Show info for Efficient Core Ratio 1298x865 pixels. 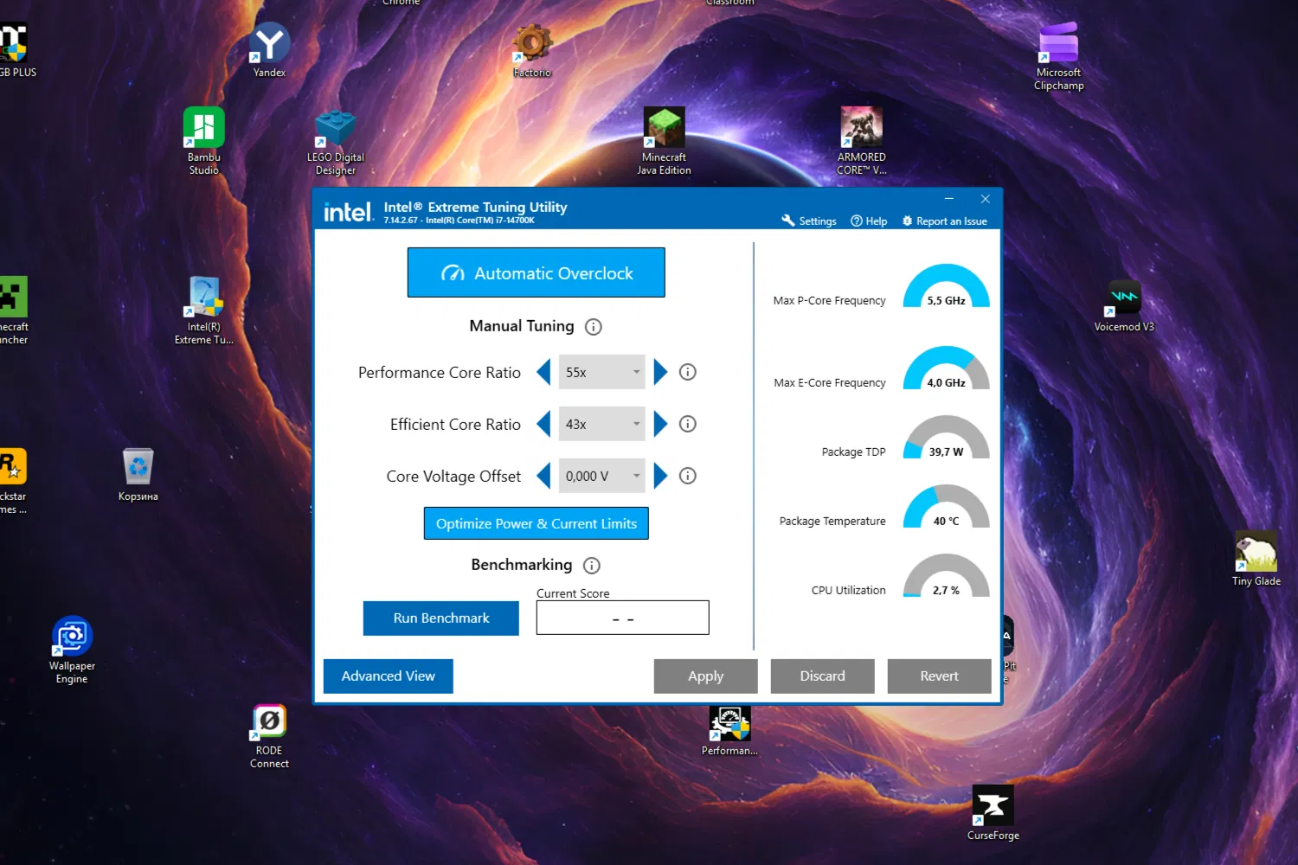click(x=688, y=424)
